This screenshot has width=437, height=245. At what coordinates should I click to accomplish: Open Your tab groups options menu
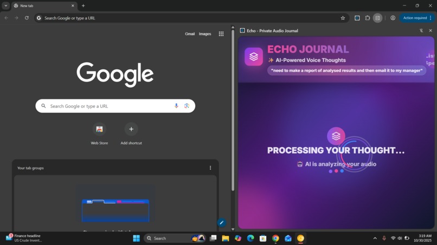(210, 168)
